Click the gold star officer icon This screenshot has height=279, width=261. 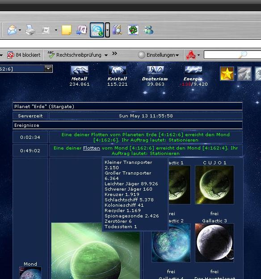(227, 74)
